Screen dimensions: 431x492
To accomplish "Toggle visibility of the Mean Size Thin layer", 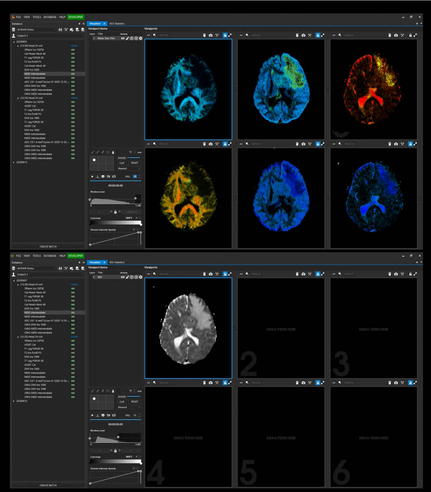I will tap(123, 38).
